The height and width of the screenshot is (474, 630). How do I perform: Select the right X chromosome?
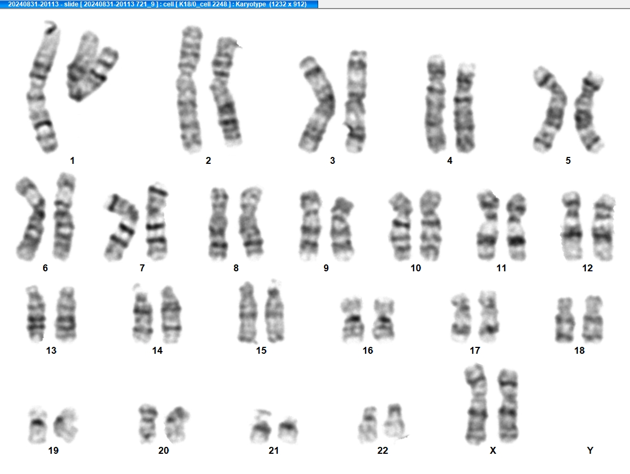pyautogui.click(x=508, y=405)
